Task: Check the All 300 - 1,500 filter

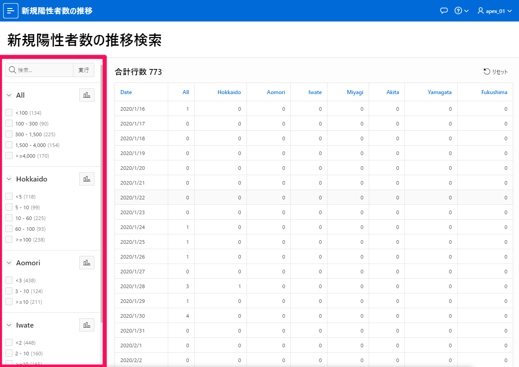Action: 9,134
